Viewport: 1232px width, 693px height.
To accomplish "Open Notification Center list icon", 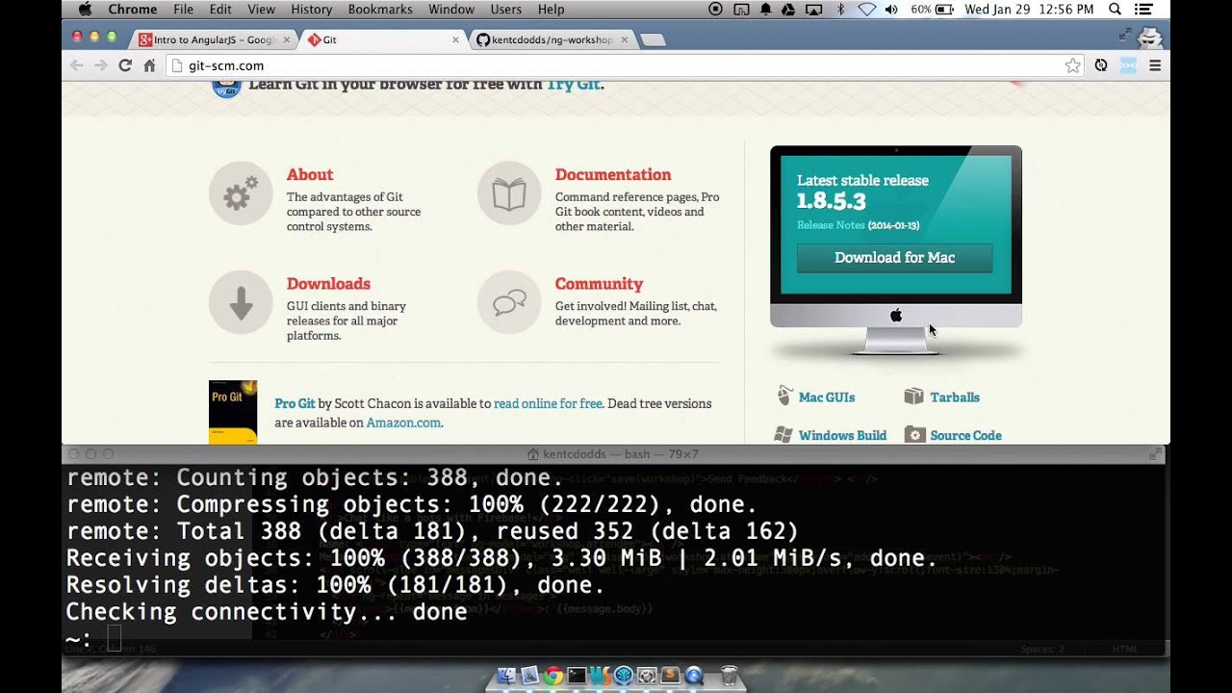I will (1143, 10).
